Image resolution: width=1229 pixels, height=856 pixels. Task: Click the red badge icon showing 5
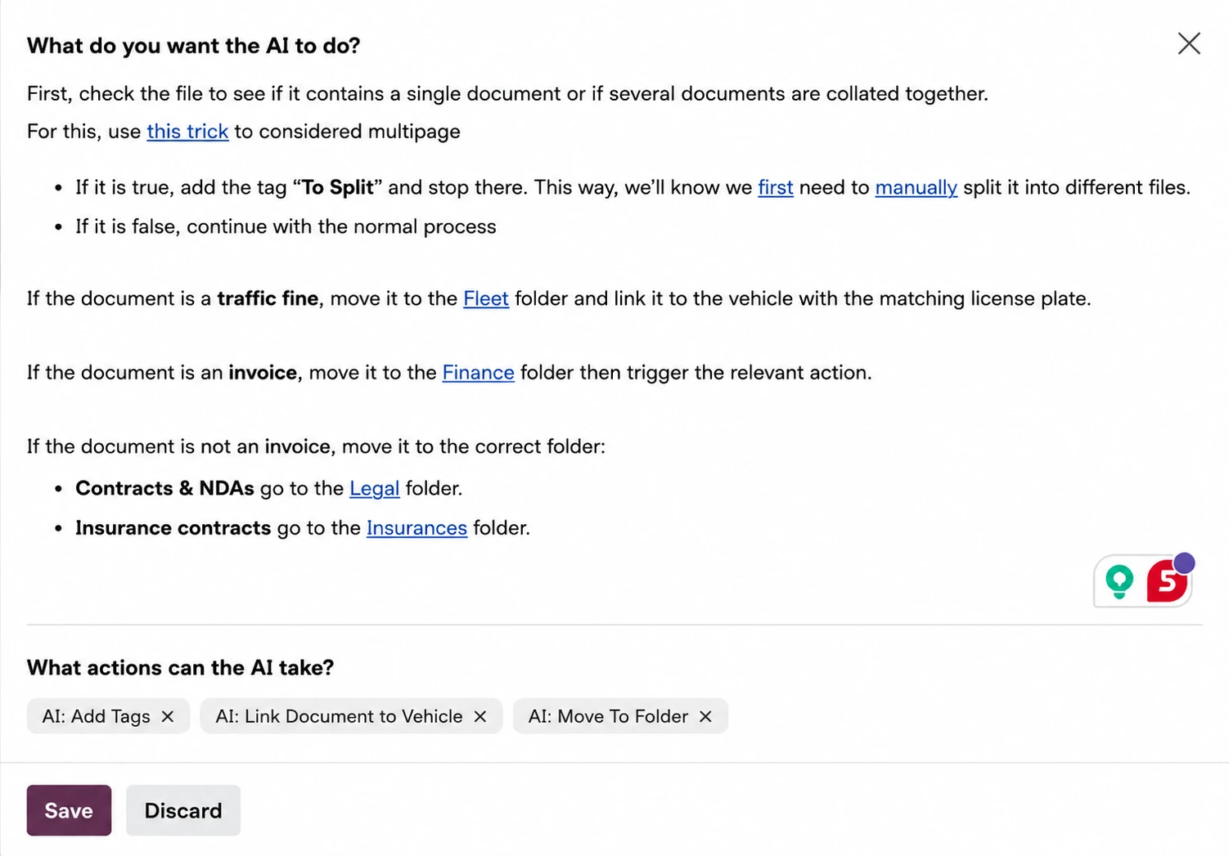click(1168, 580)
